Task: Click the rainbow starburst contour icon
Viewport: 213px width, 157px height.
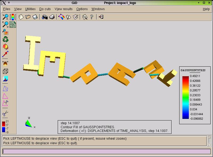Action: (x=13, y=17)
